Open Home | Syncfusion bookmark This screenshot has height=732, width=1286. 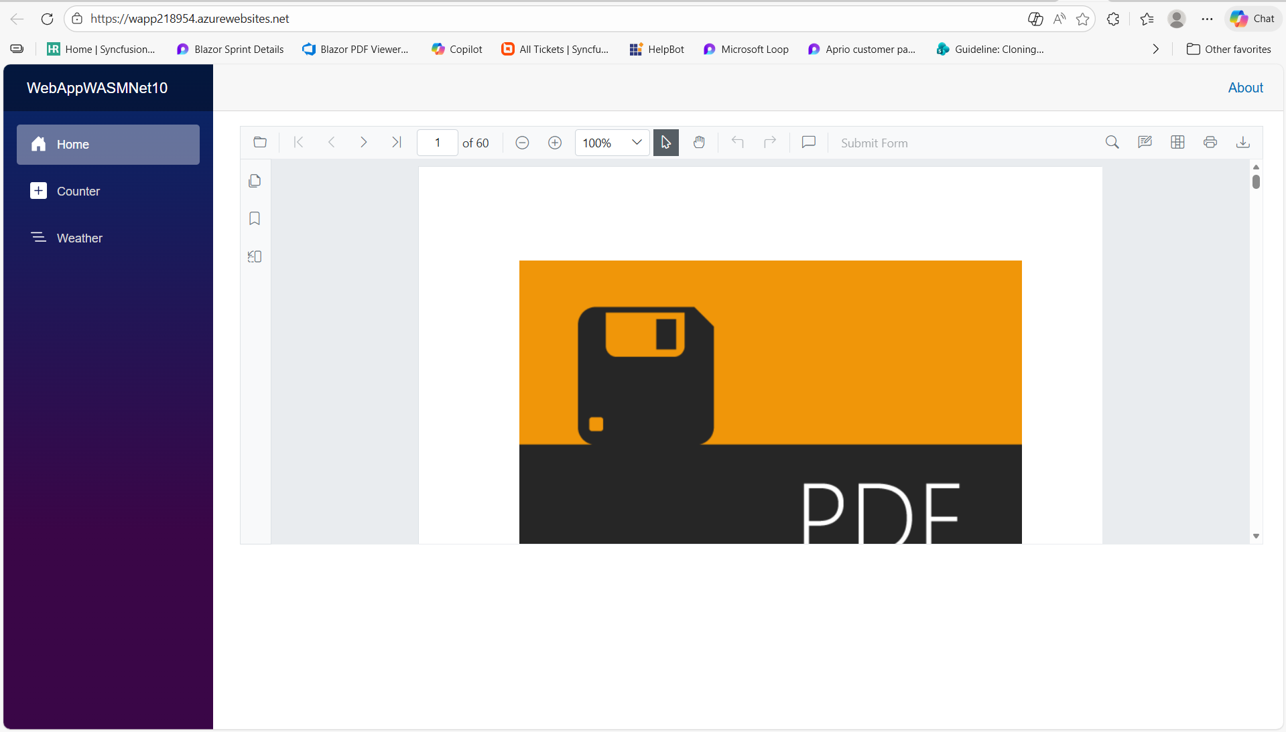click(x=101, y=50)
